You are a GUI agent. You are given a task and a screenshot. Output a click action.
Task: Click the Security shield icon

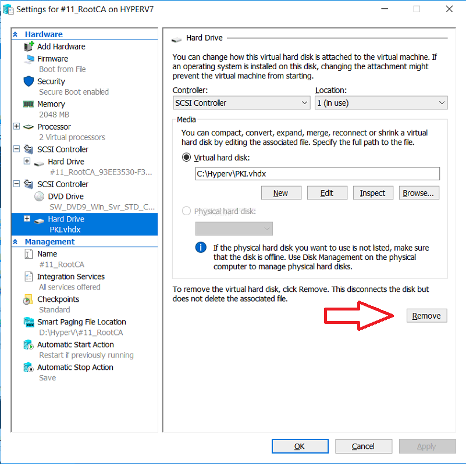click(29, 81)
